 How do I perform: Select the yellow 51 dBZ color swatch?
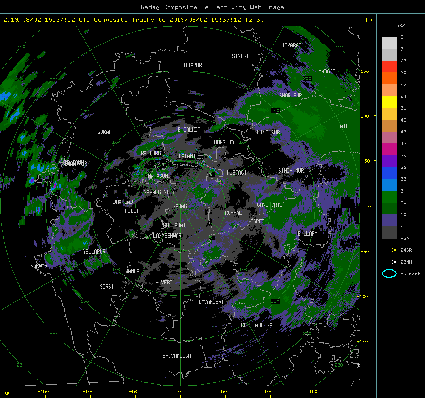[x=389, y=102]
